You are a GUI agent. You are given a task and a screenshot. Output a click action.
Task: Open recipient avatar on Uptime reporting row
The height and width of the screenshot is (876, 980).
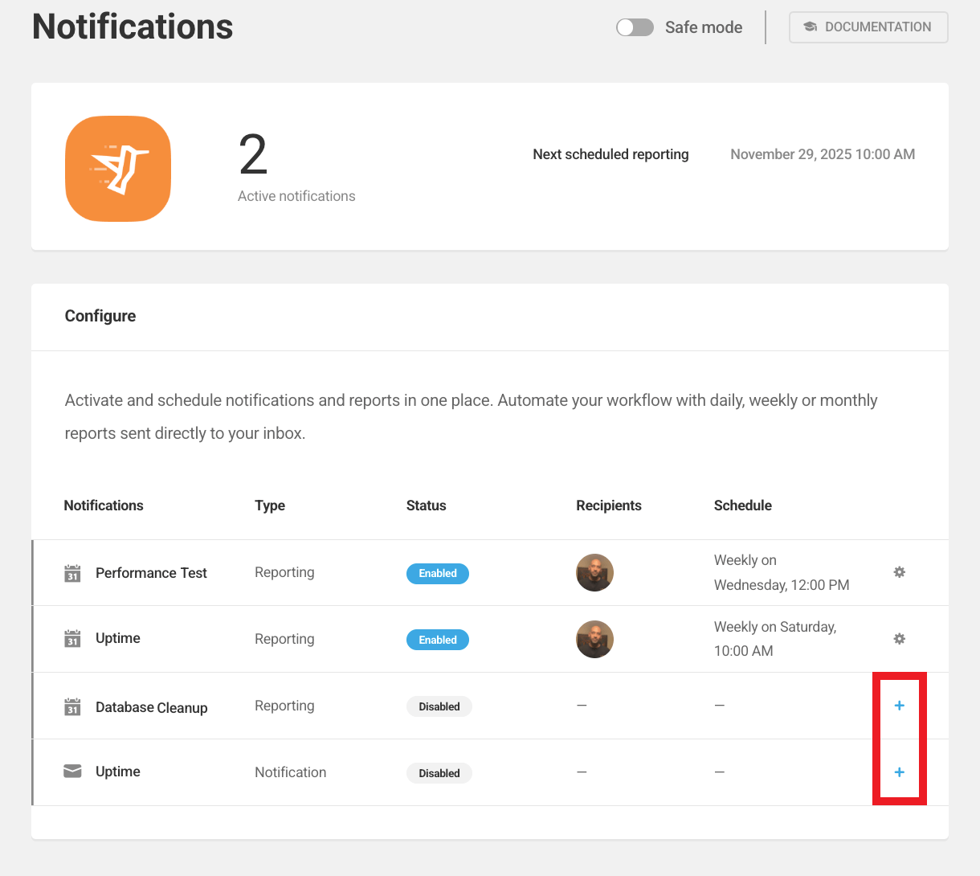point(594,639)
